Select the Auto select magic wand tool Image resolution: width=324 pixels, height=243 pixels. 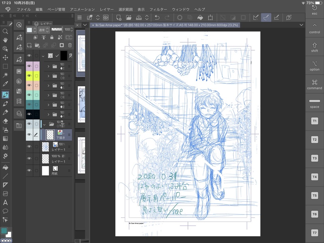(5, 75)
